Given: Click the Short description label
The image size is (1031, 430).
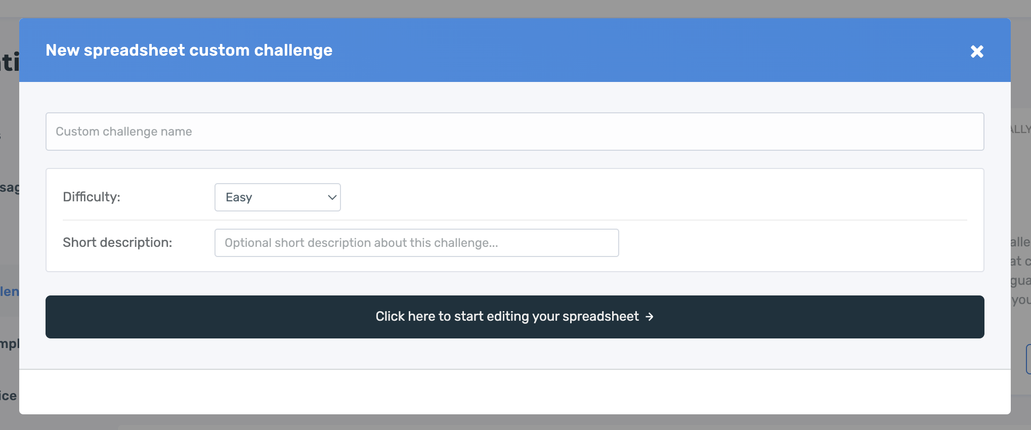Looking at the screenshot, I should [117, 242].
